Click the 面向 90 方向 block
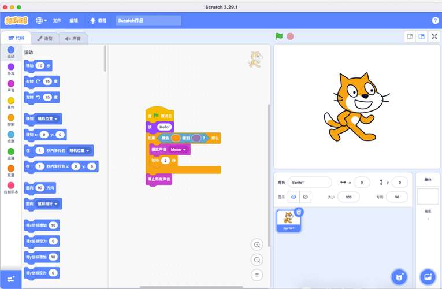The height and width of the screenshot is (289, 442). click(x=40, y=188)
